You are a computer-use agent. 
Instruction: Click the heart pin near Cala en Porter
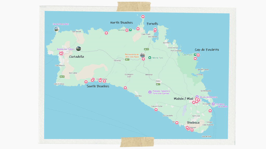coord(156,110)
